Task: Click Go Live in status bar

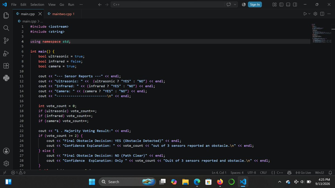Action: point(303,173)
